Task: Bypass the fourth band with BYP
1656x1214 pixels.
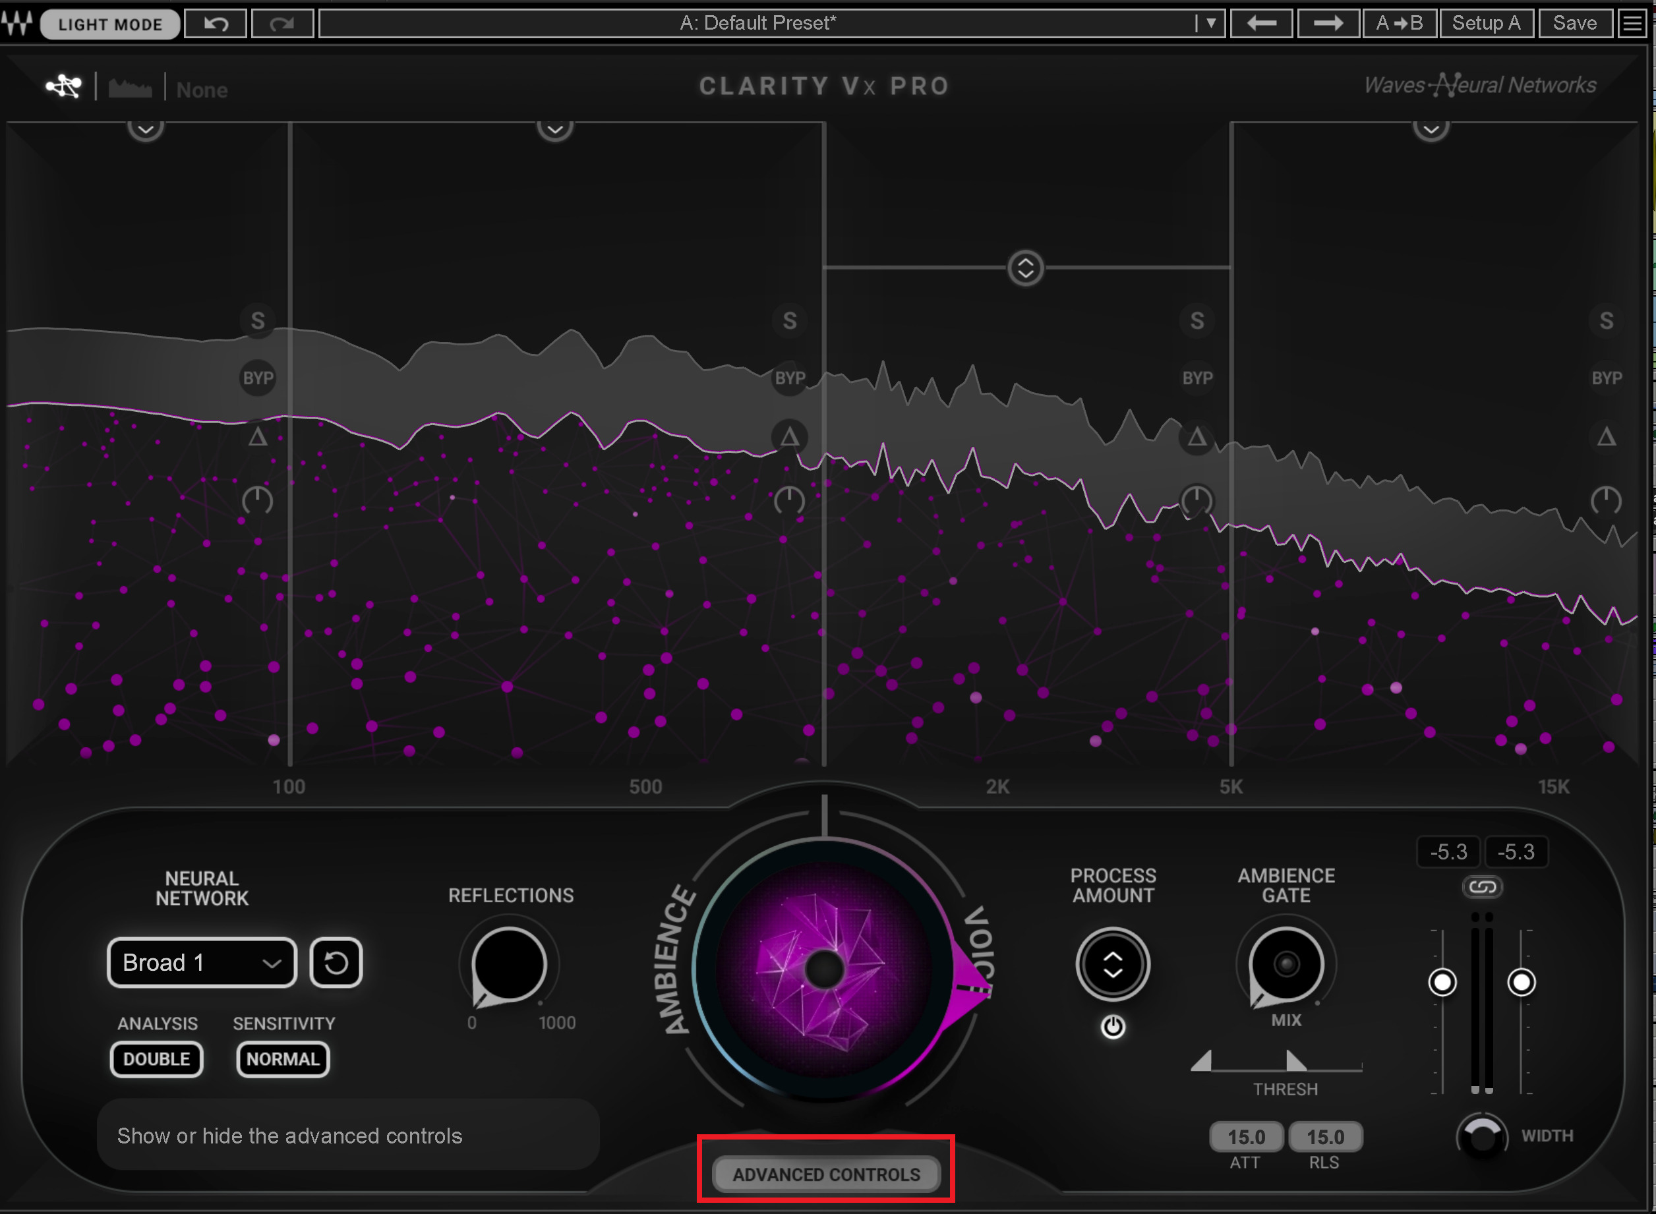Action: (x=1607, y=378)
